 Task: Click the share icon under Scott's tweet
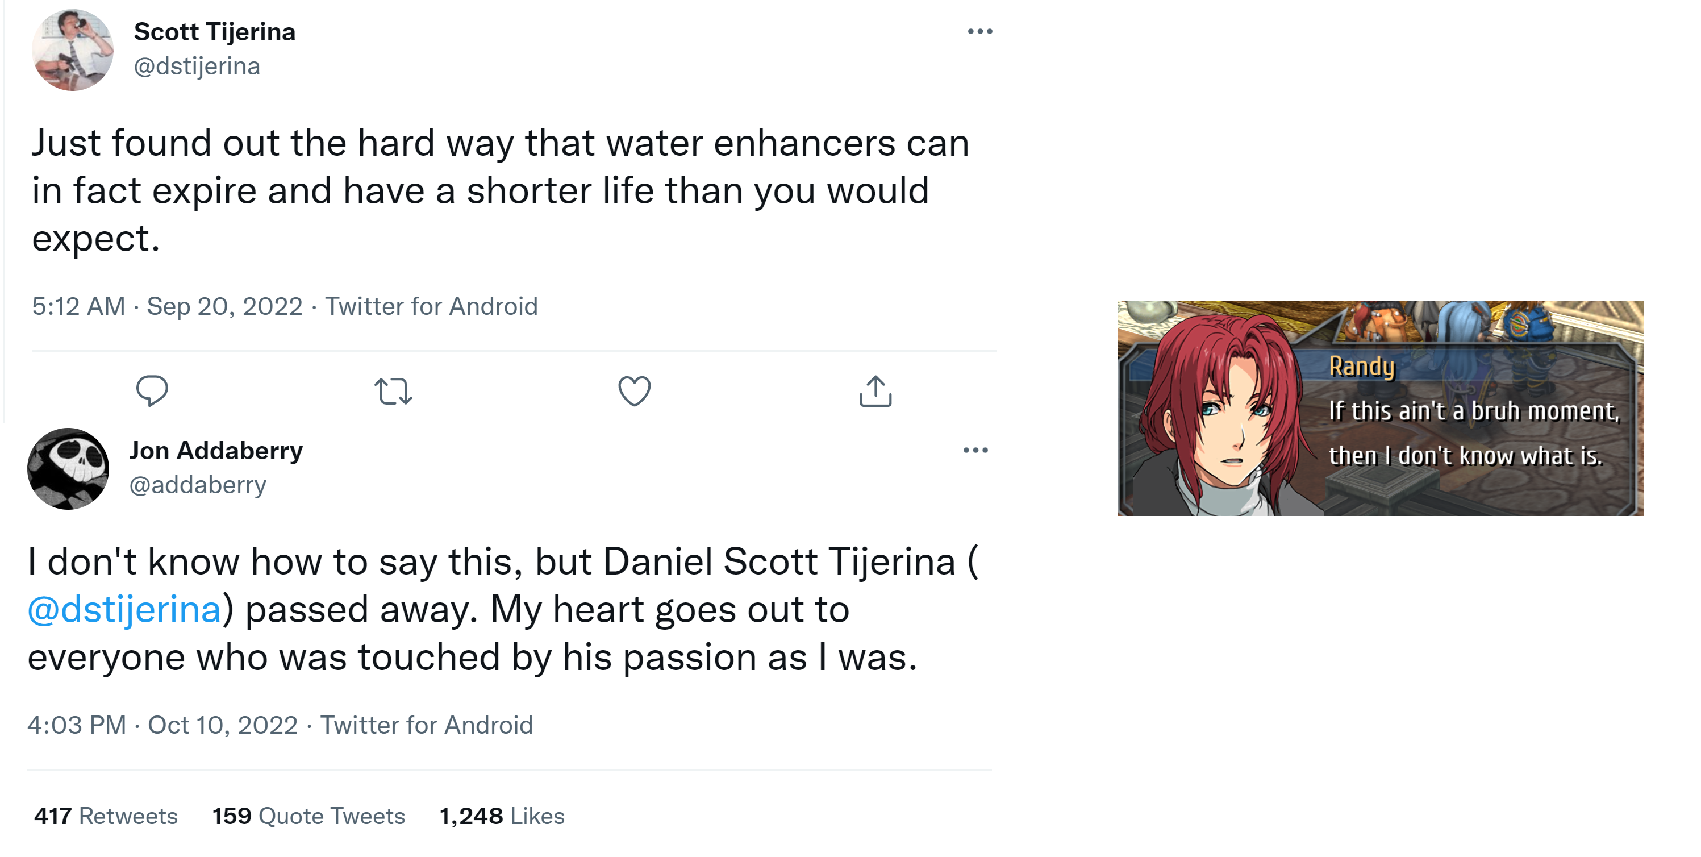pyautogui.click(x=875, y=390)
